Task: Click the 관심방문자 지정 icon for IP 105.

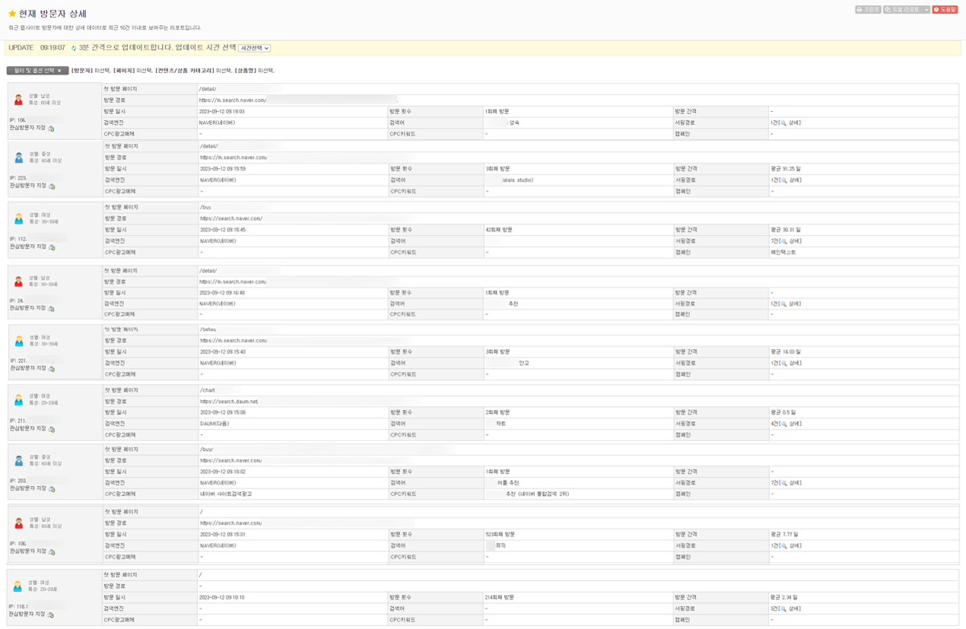Action: click(x=52, y=551)
